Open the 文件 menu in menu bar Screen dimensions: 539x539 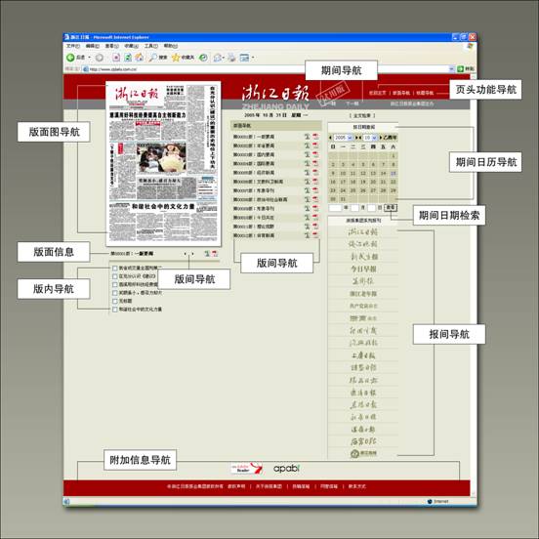pyautogui.click(x=73, y=46)
